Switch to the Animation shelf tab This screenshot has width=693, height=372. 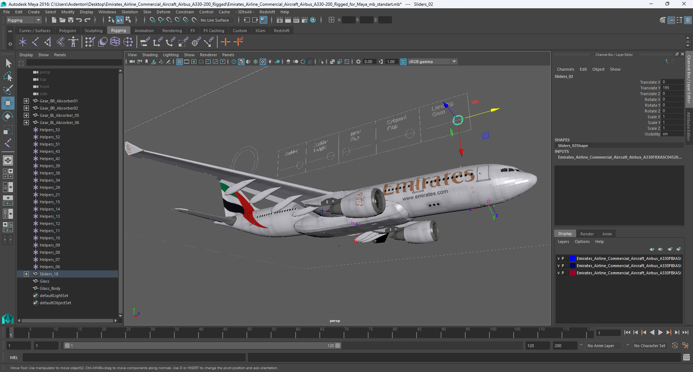pyautogui.click(x=144, y=31)
